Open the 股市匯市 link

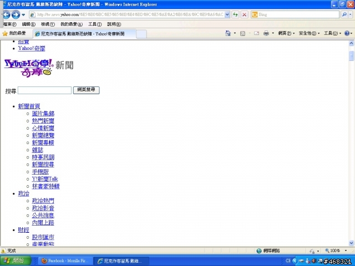43,237
